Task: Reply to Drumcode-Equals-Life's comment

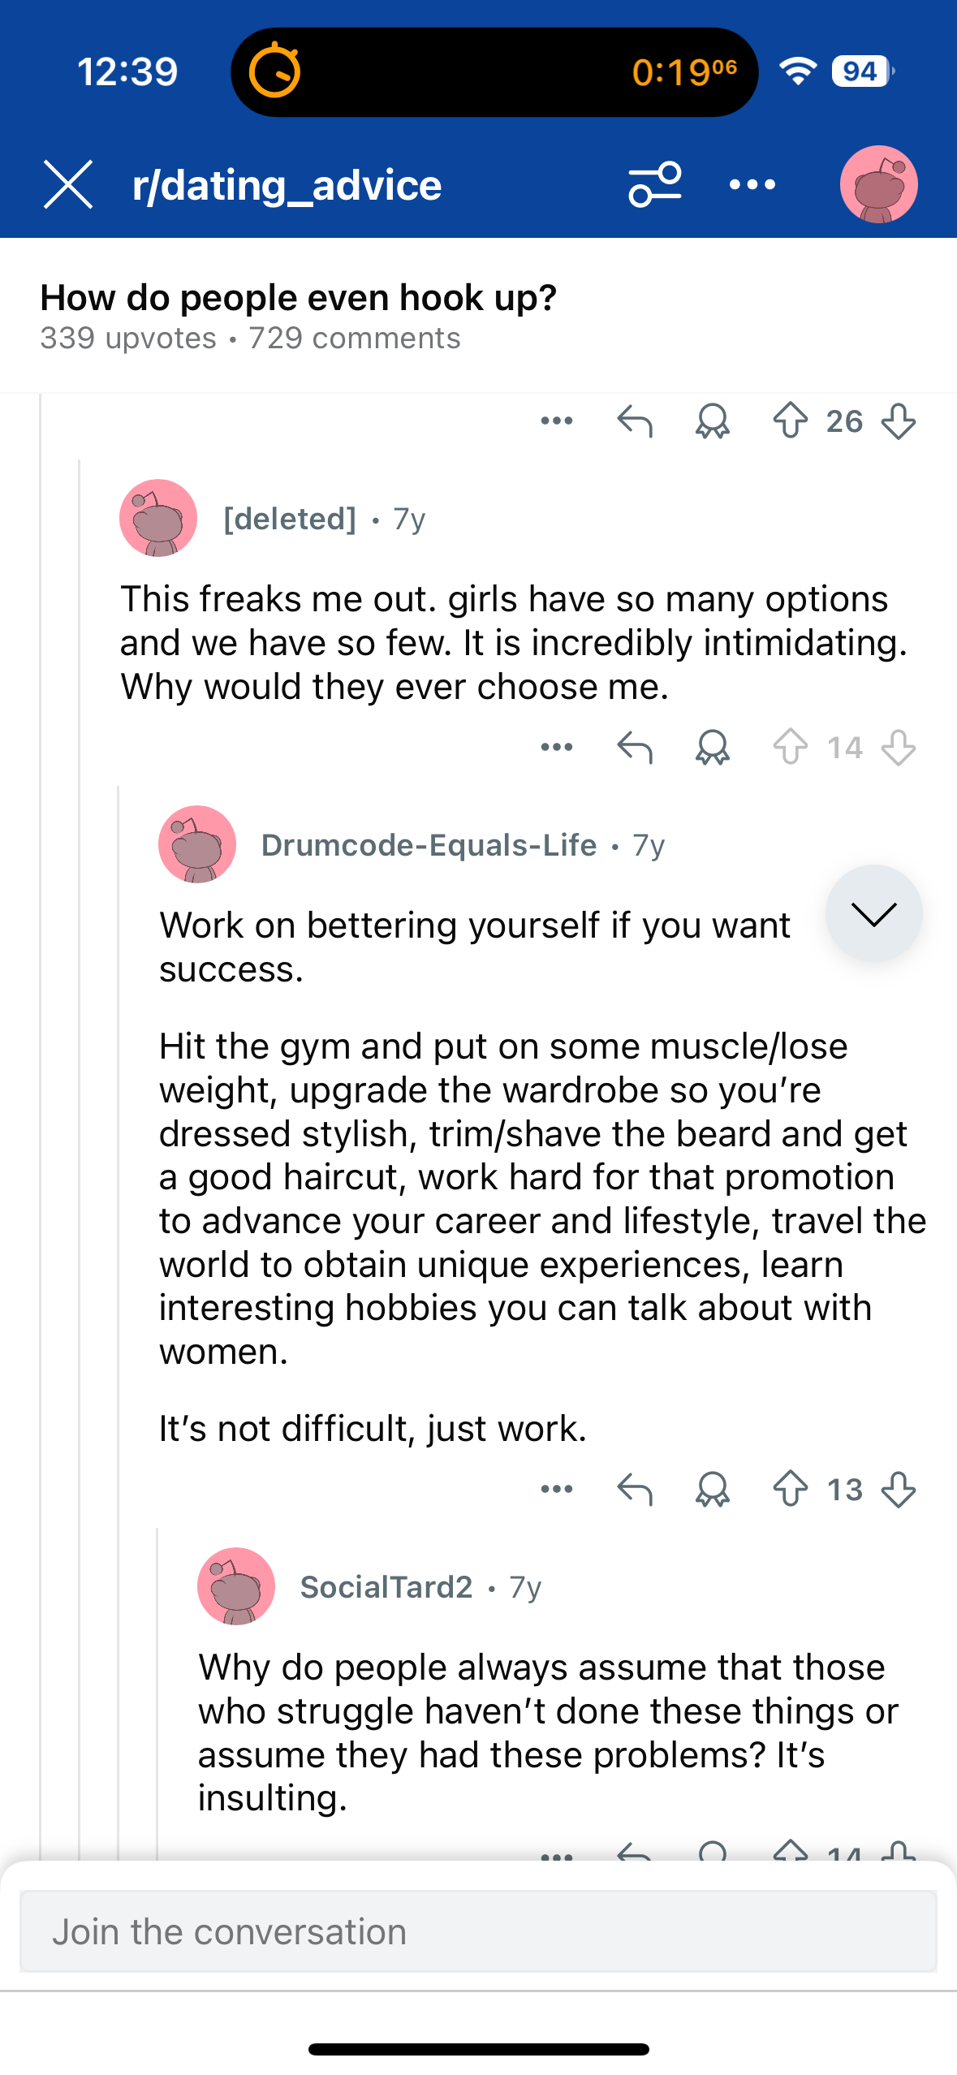Action: click(635, 1489)
